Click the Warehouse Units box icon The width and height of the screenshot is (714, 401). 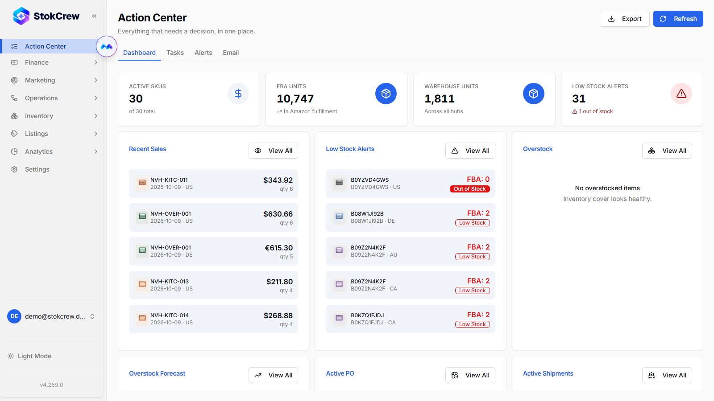(x=534, y=94)
